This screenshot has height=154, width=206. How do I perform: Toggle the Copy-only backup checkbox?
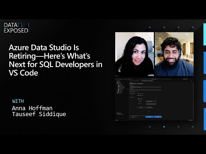[x=137, y=92]
